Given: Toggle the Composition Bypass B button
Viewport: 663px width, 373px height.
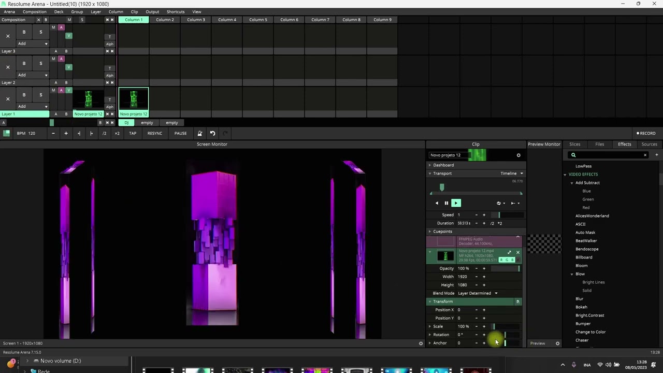Looking at the screenshot, I should coord(46,20).
